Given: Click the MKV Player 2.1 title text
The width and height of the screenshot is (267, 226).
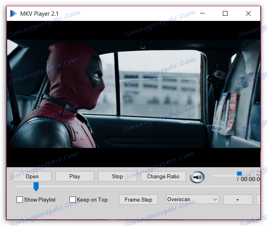Looking at the screenshot, I should [39, 14].
